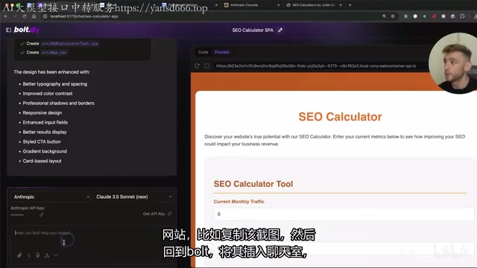Close the SEO Calculators browser tab

[x=341, y=5]
